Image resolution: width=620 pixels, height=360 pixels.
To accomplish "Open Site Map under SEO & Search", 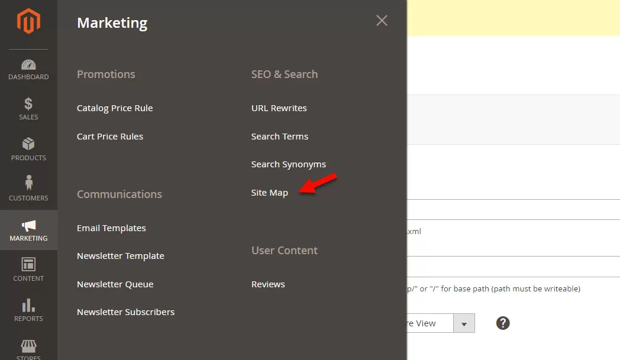I will tap(270, 193).
